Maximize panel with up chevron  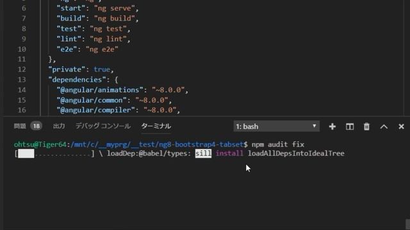click(x=384, y=126)
